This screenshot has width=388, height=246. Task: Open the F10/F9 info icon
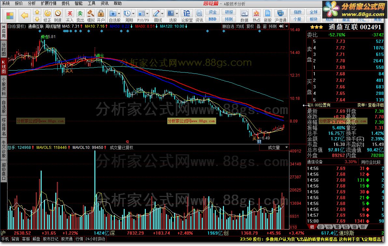pyautogui.click(x=141, y=13)
